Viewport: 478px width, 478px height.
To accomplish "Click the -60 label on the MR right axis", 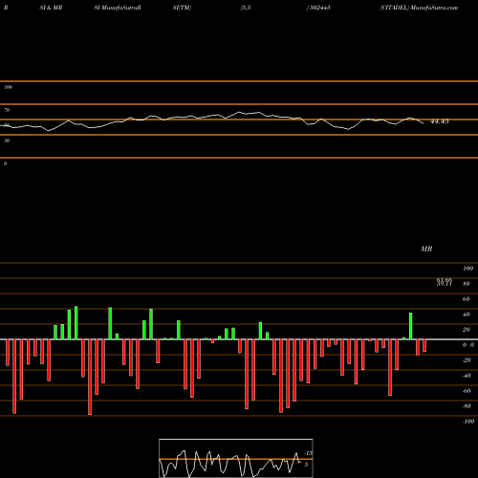I will [467, 391].
